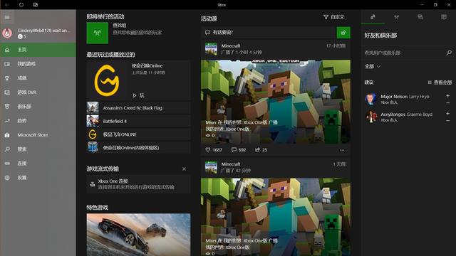
Task: Play the Call of Duty Online game
Action: (138, 95)
